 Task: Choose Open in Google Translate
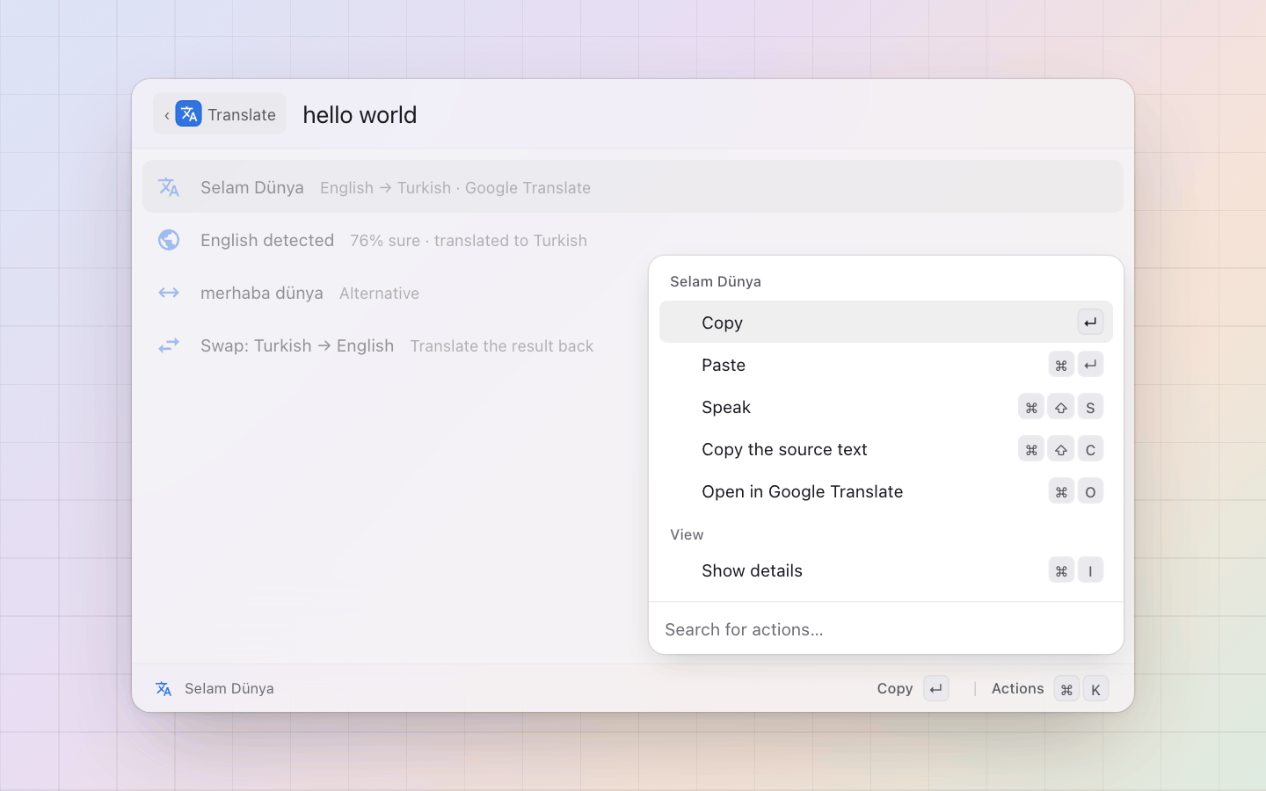coord(886,491)
